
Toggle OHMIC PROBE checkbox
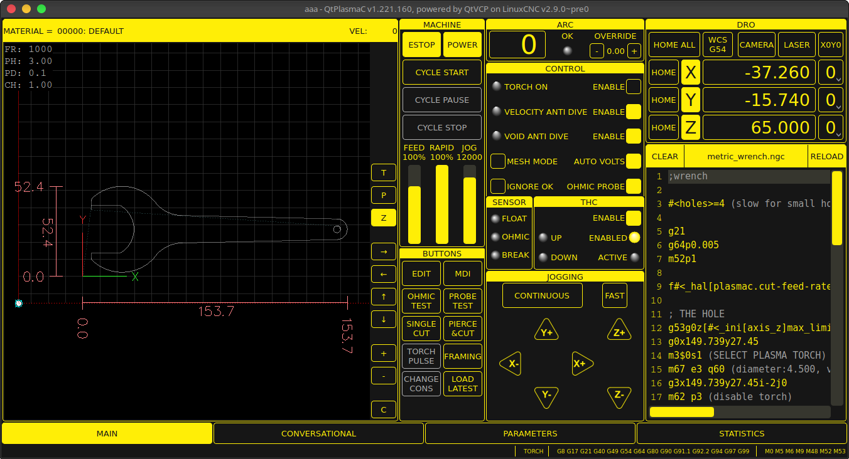(x=634, y=186)
